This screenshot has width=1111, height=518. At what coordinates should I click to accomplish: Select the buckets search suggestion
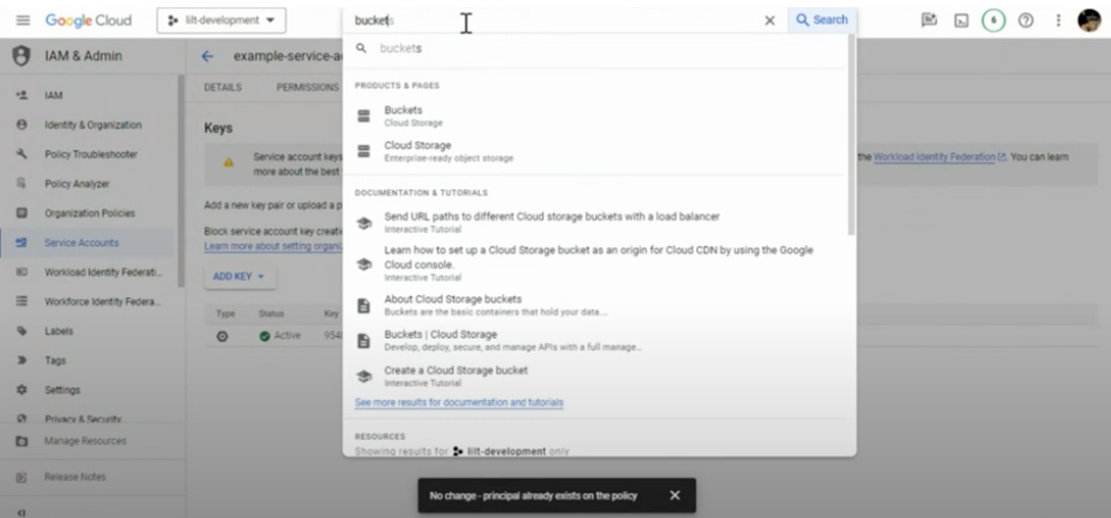pos(596,48)
